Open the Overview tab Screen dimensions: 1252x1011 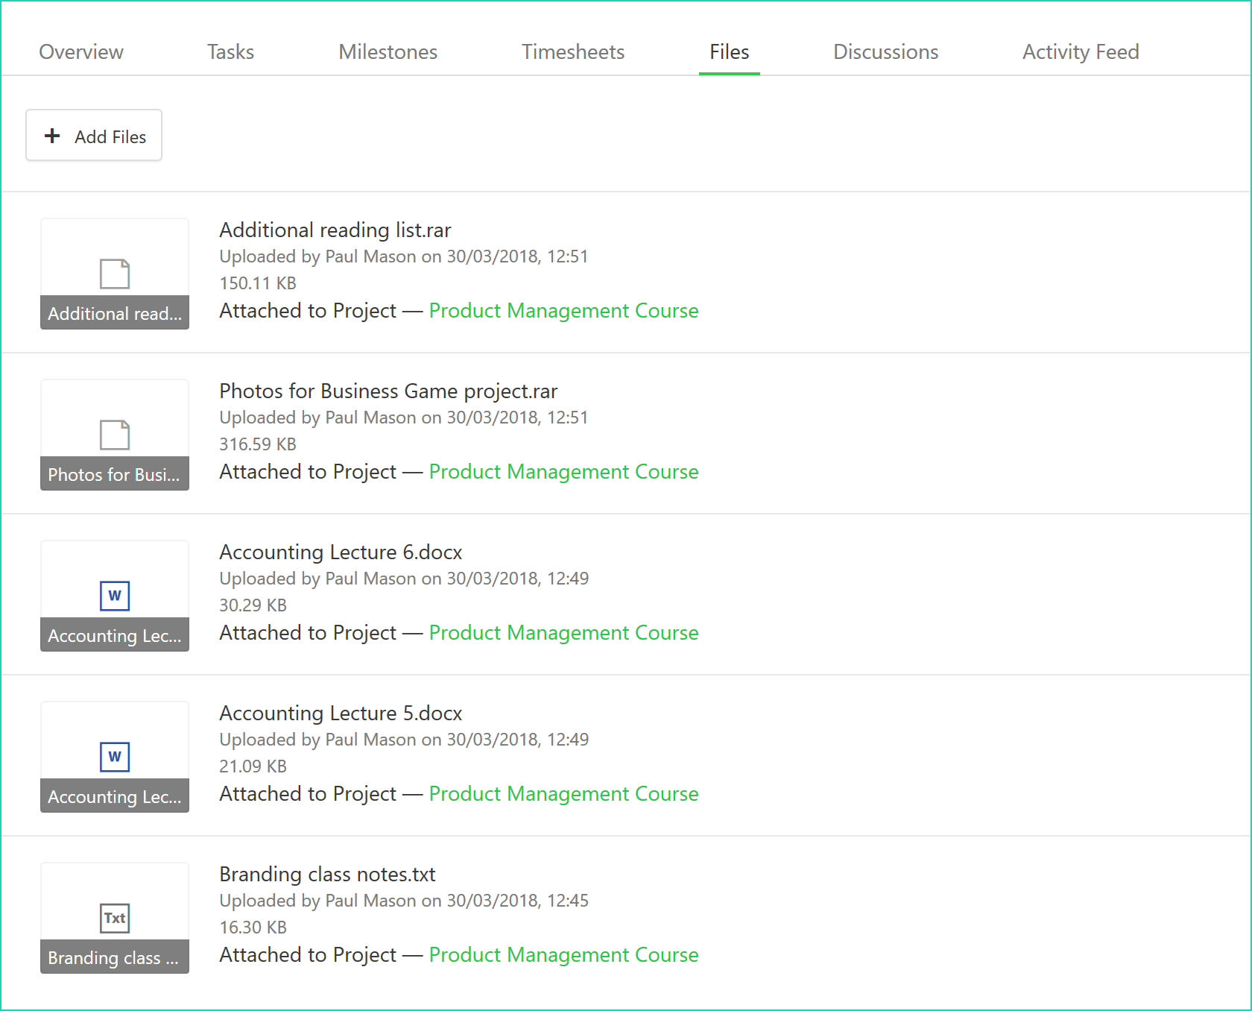point(80,51)
